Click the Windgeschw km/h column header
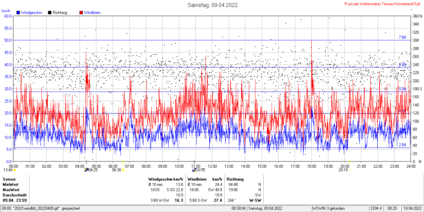The height and width of the screenshot is (212, 424). coord(166,179)
